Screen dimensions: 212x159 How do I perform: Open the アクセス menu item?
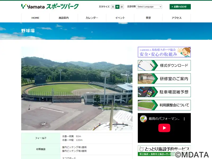point(176,18)
